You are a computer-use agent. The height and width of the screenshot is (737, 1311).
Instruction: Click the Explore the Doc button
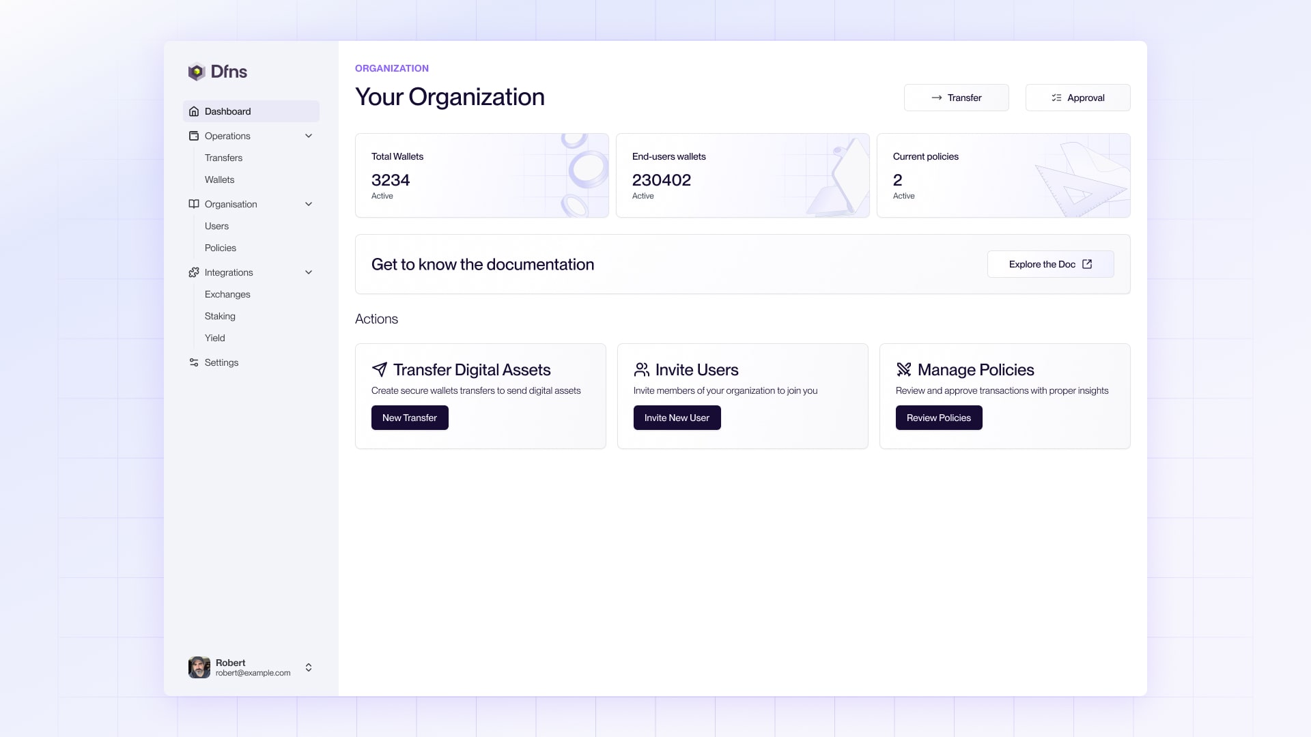[1050, 264]
